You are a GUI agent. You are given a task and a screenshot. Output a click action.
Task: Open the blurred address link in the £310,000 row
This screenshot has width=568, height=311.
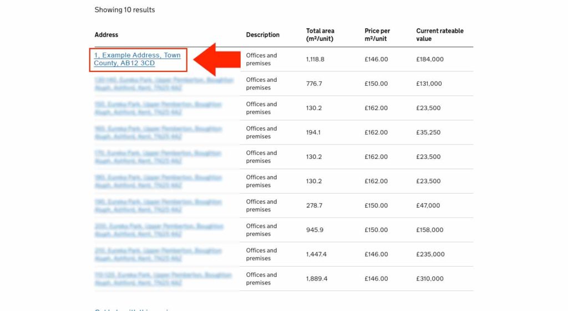(163, 279)
